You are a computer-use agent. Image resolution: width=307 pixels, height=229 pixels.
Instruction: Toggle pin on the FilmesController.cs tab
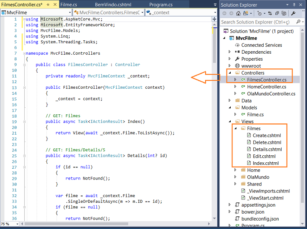tap(48, 5)
